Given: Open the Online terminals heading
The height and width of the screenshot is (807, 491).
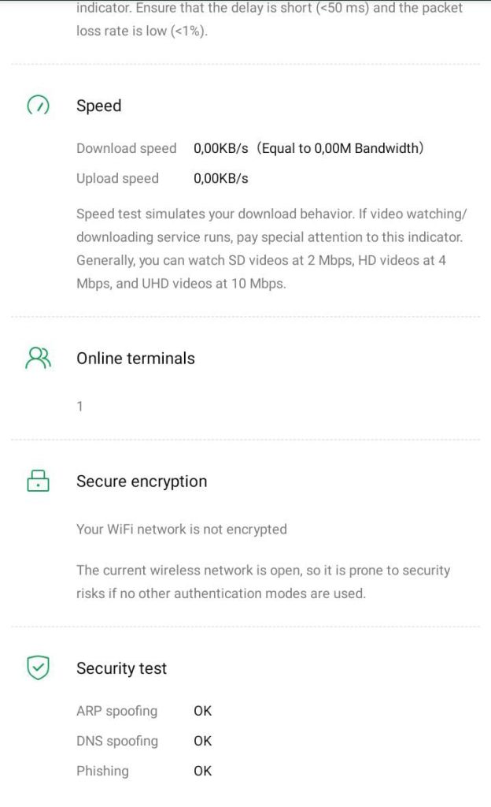Looking at the screenshot, I should click(135, 358).
